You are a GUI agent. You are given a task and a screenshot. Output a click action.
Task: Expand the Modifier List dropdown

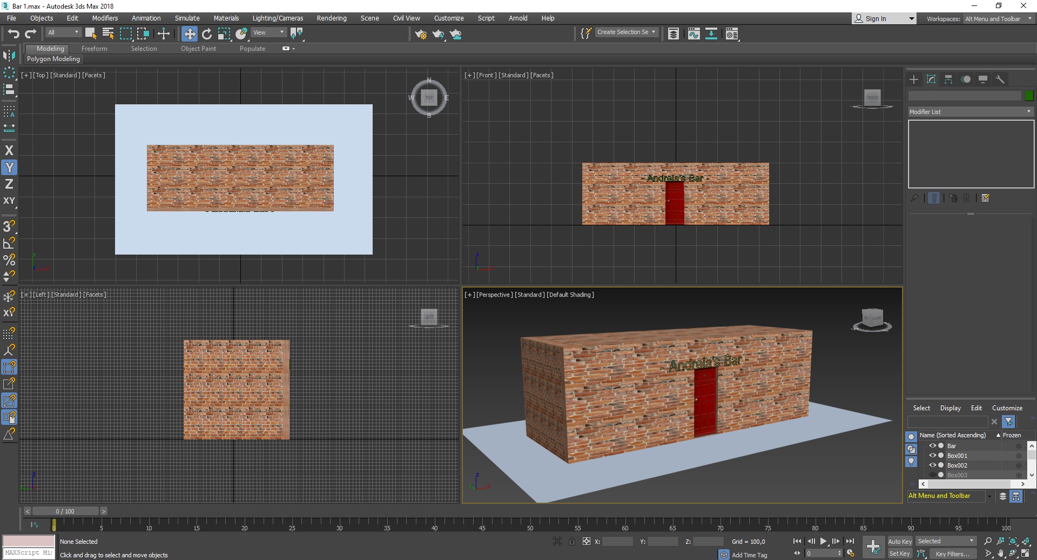click(971, 112)
